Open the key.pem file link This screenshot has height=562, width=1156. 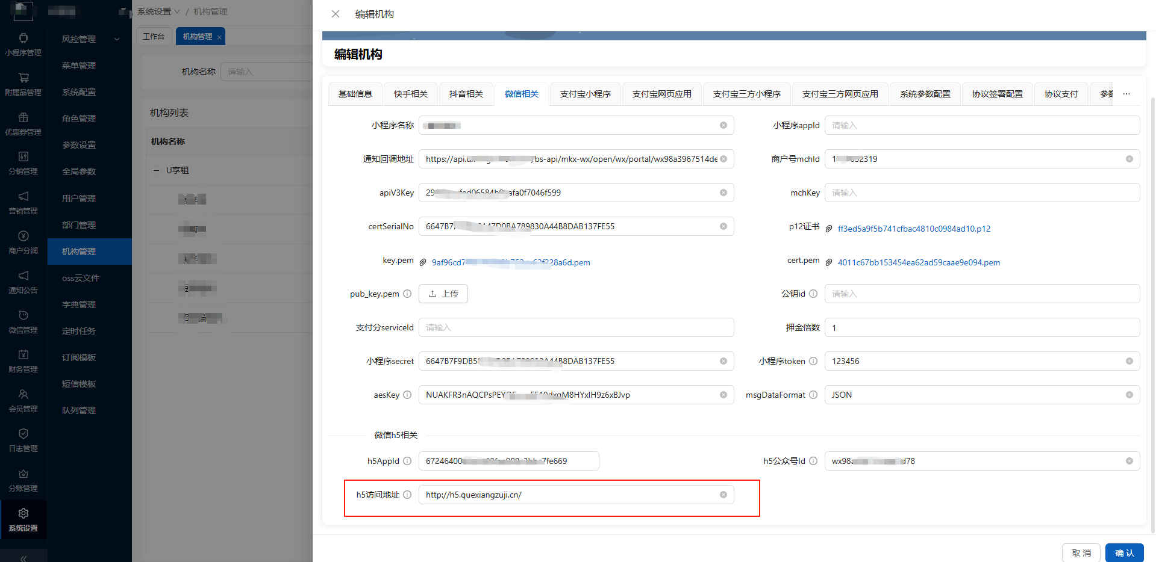[511, 262]
